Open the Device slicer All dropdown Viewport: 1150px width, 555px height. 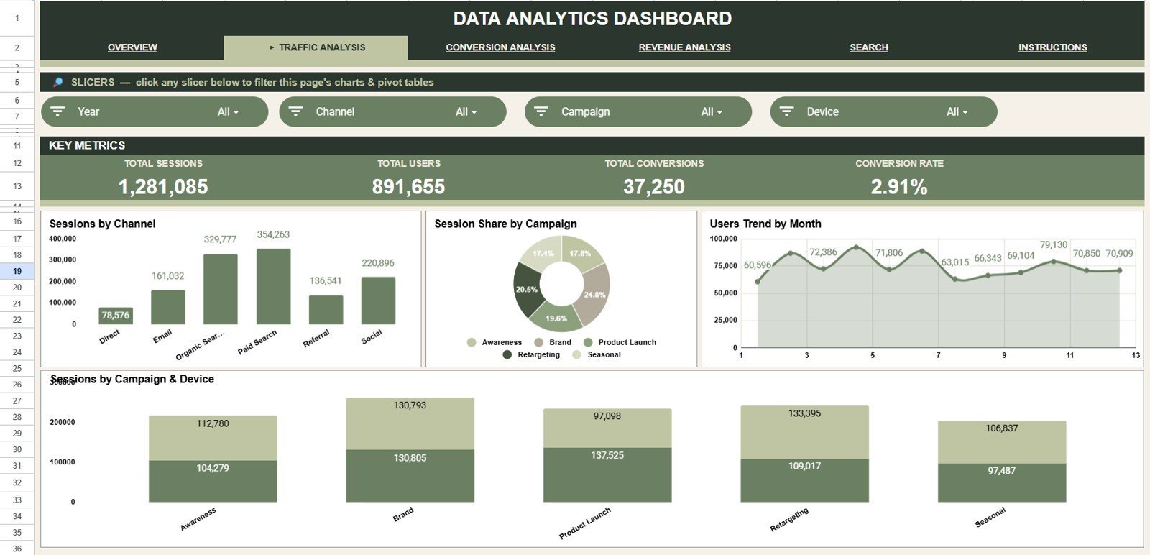click(957, 111)
